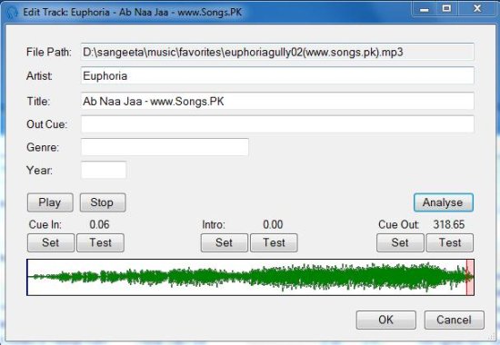
Task: Focus the Artist field containing Euphoria
Action: click(277, 76)
